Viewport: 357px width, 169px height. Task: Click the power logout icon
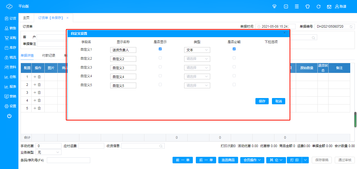(9, 116)
